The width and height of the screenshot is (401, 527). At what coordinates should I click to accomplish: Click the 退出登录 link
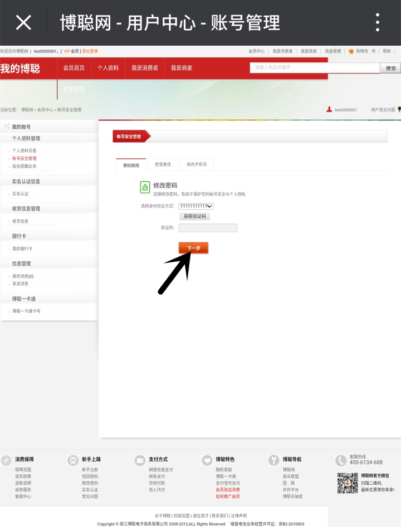90,51
